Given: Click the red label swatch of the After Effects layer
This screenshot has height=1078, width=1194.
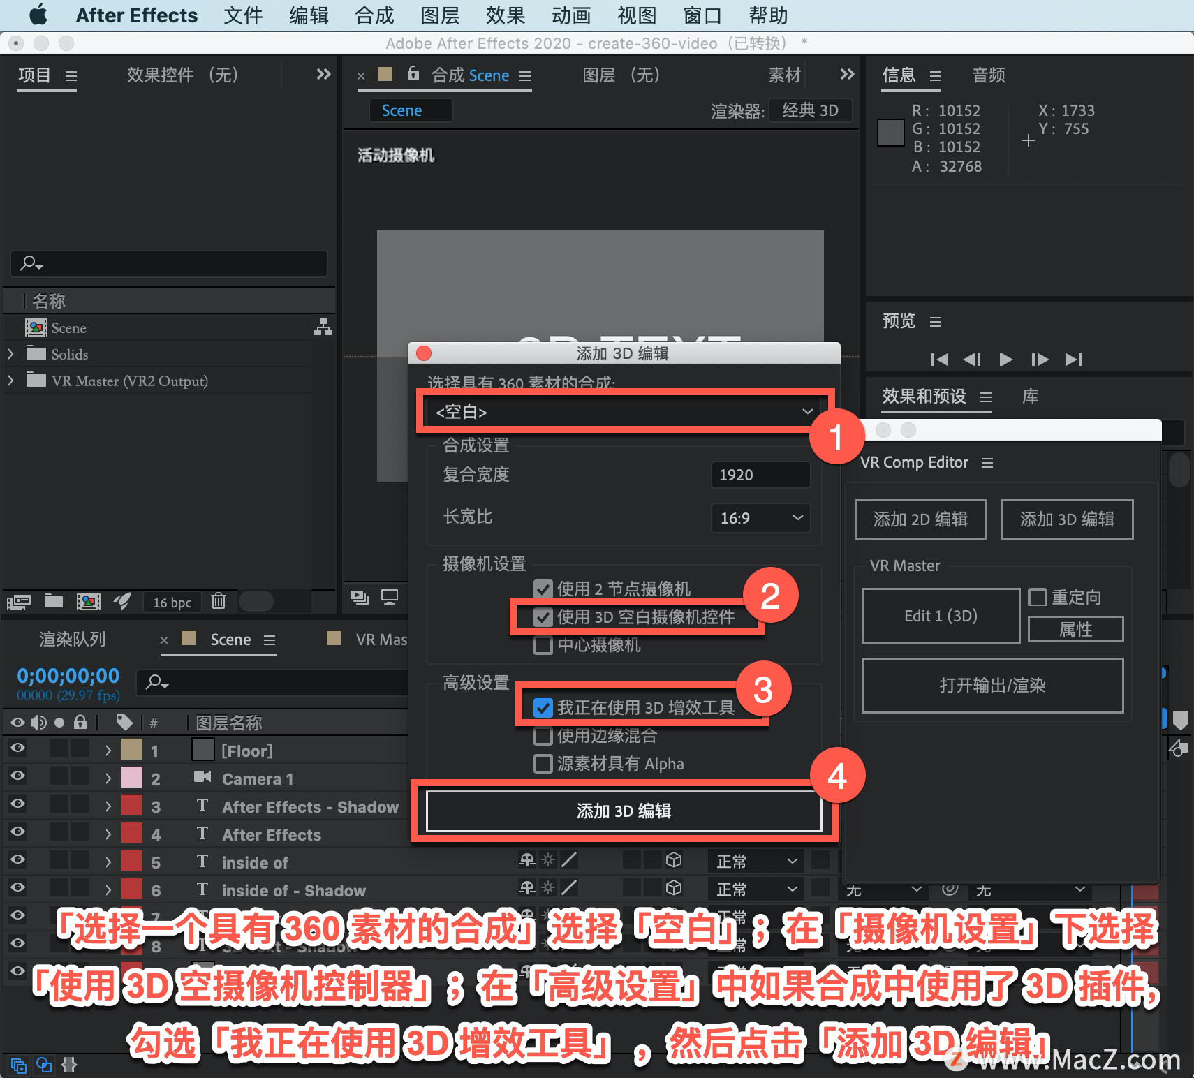Looking at the screenshot, I should (x=132, y=833).
